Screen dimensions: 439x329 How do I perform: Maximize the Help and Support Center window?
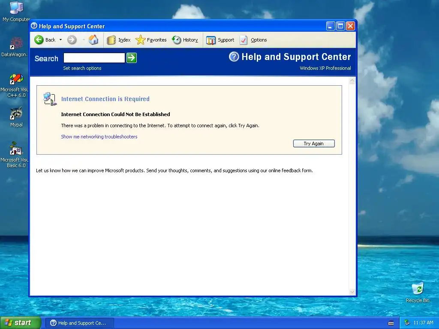point(340,26)
